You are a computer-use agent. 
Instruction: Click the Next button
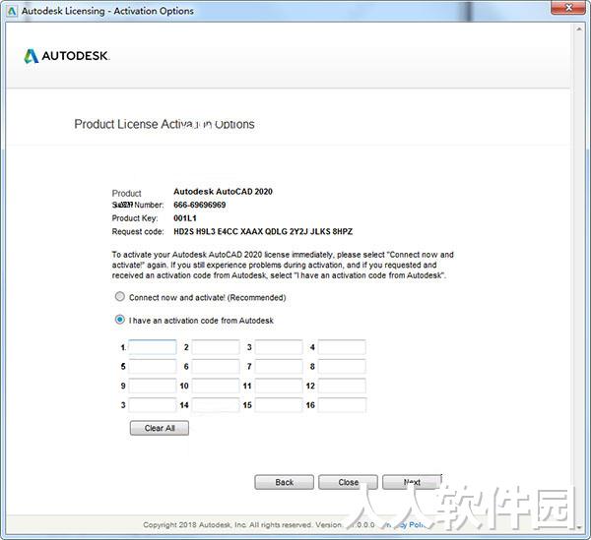pyautogui.click(x=412, y=482)
